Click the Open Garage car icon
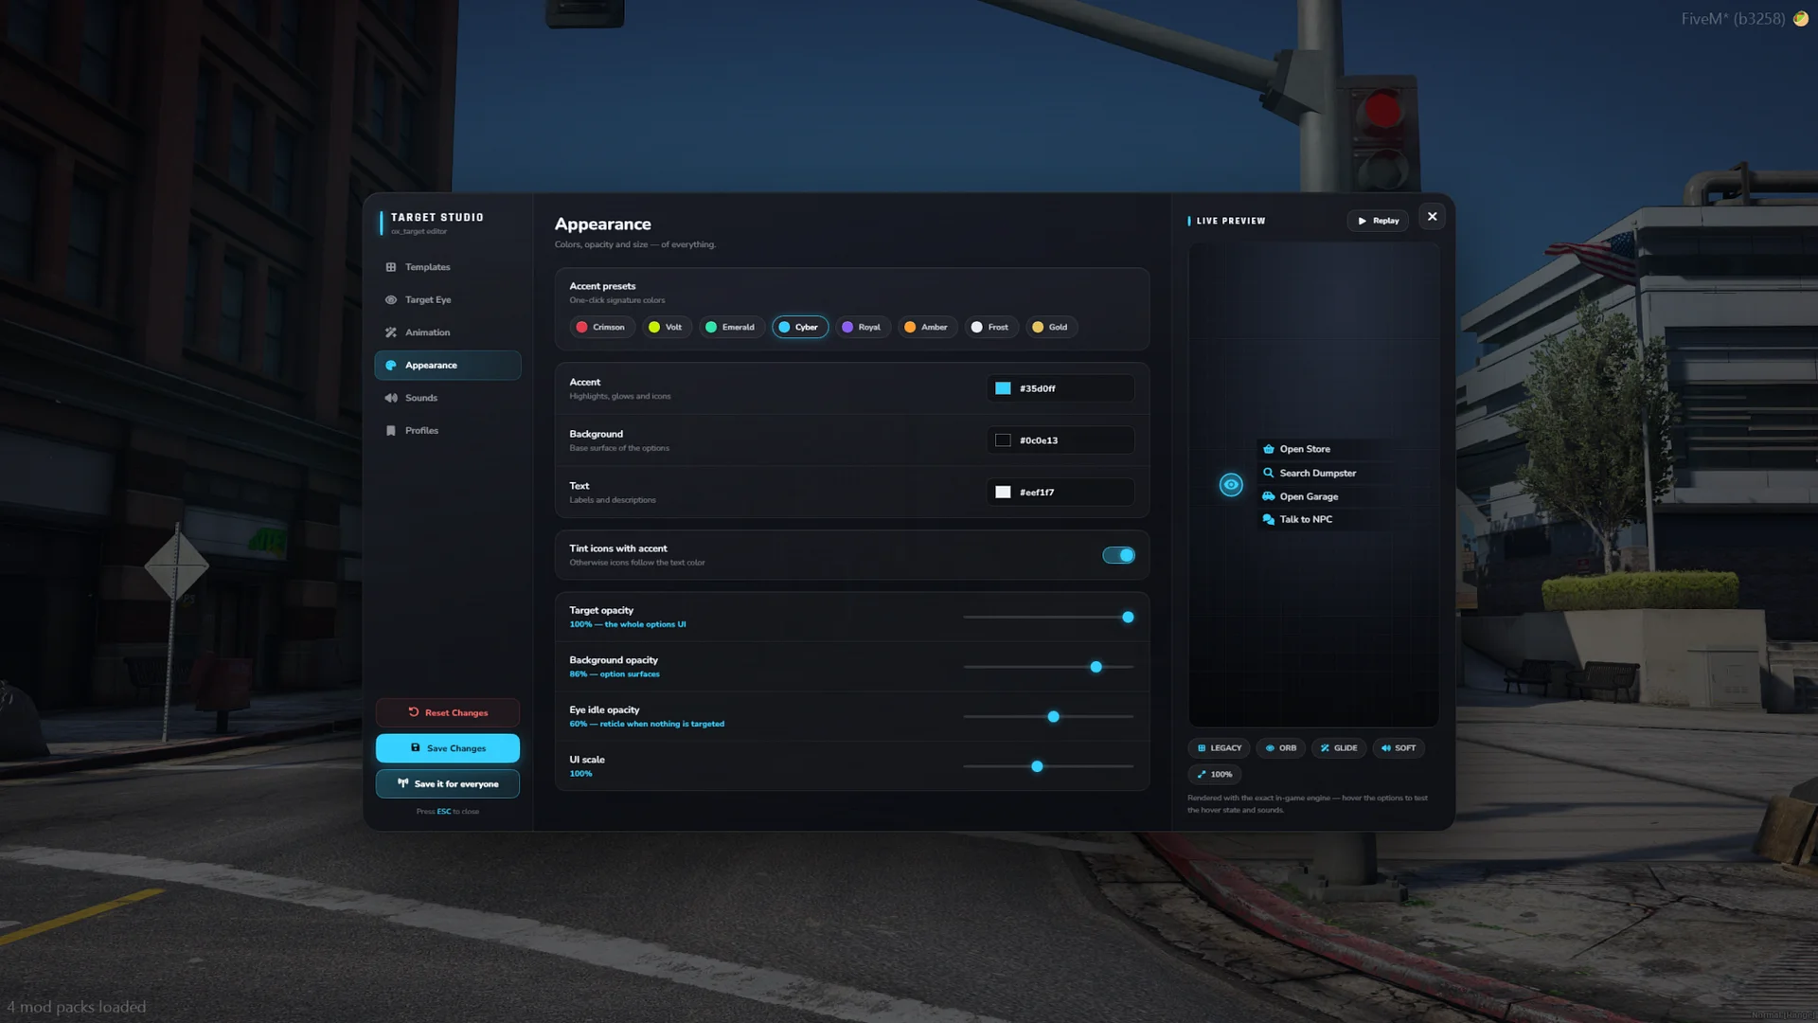The image size is (1818, 1023). tap(1269, 496)
